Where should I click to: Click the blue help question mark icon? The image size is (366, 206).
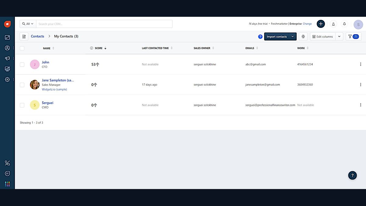(x=260, y=37)
